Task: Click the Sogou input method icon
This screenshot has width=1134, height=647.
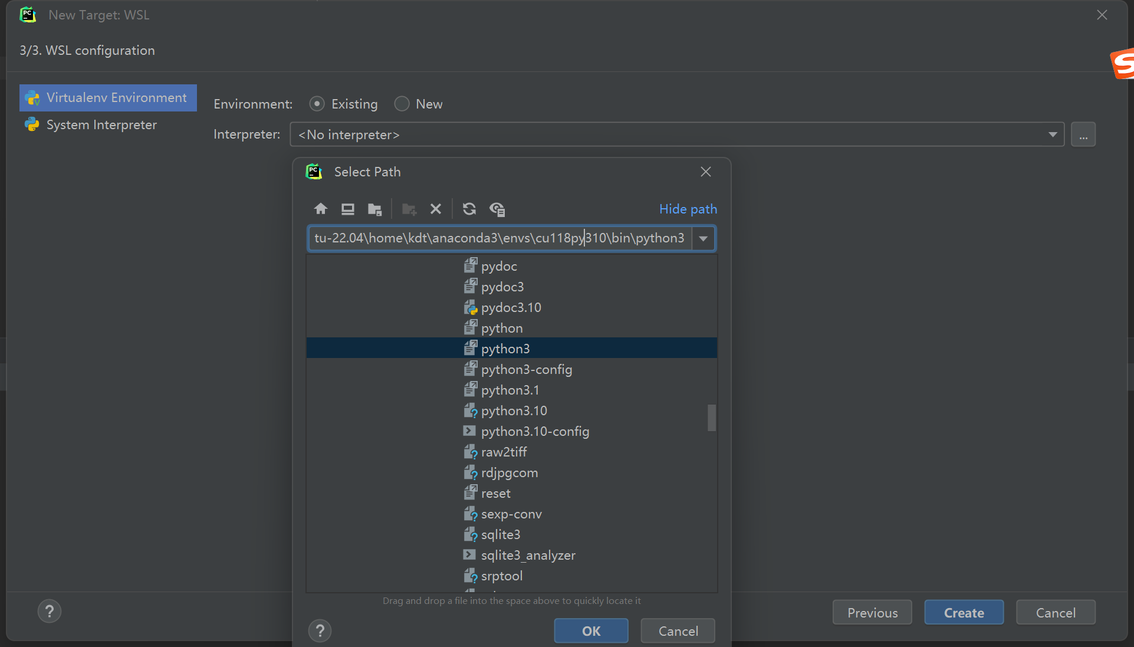Action: pyautogui.click(x=1122, y=64)
